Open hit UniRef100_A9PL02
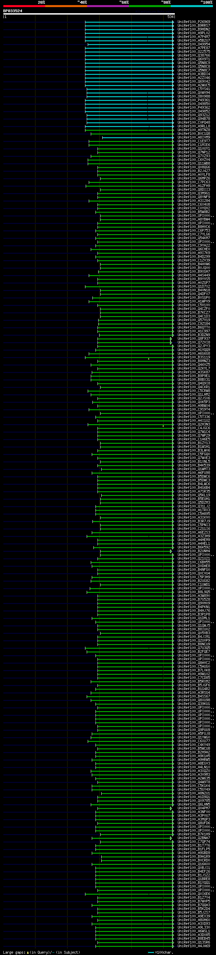 (193, 33)
